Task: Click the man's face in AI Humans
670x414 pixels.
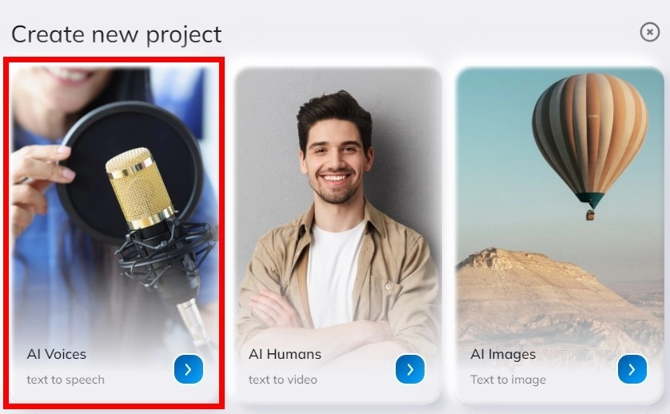Action: coord(335,160)
